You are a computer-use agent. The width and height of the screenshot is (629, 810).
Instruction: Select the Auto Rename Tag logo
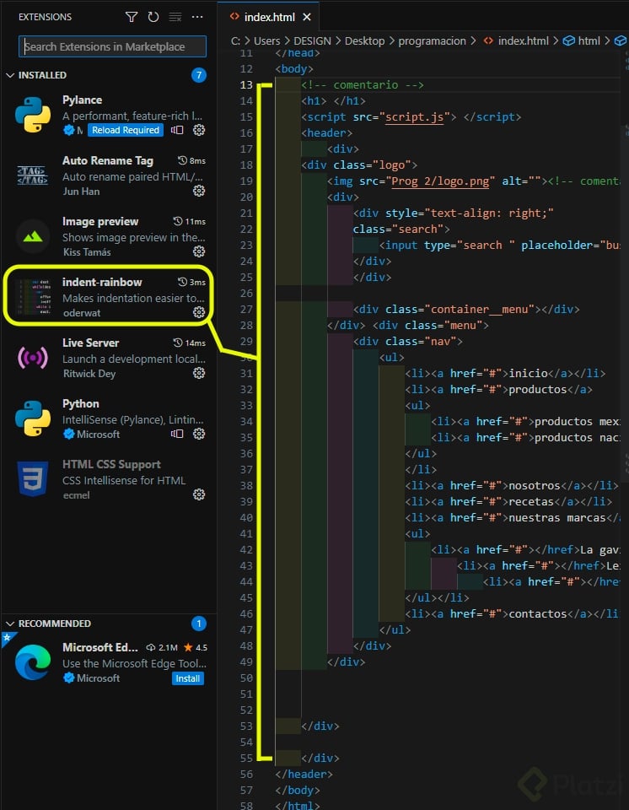click(x=33, y=175)
